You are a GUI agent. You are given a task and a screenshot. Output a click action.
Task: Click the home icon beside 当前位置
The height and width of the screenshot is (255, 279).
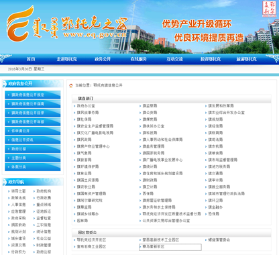click(x=71, y=85)
